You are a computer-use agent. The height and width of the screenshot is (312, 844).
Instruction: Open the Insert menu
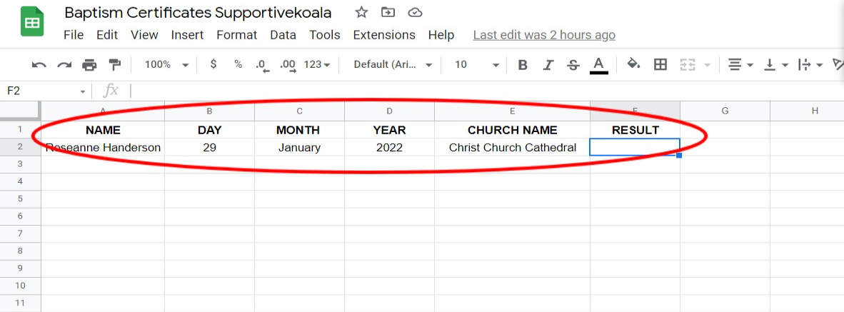coord(187,35)
